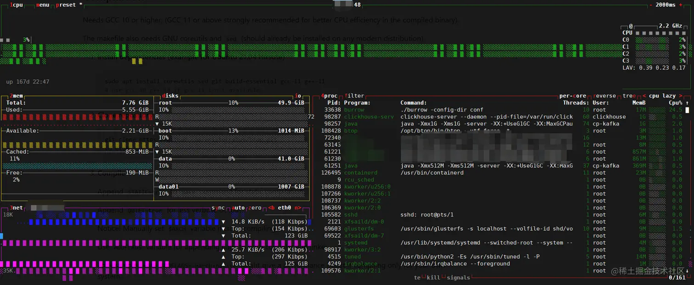Click the Threads column header

(x=576, y=103)
